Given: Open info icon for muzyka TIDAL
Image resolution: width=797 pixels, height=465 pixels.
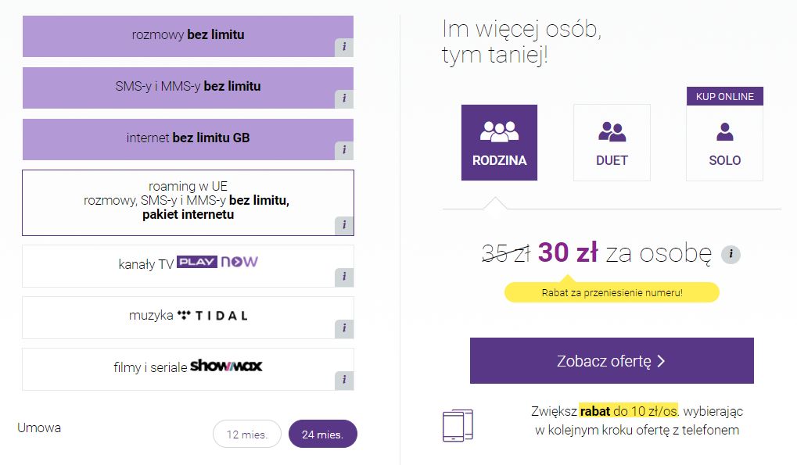Looking at the screenshot, I should 344,328.
